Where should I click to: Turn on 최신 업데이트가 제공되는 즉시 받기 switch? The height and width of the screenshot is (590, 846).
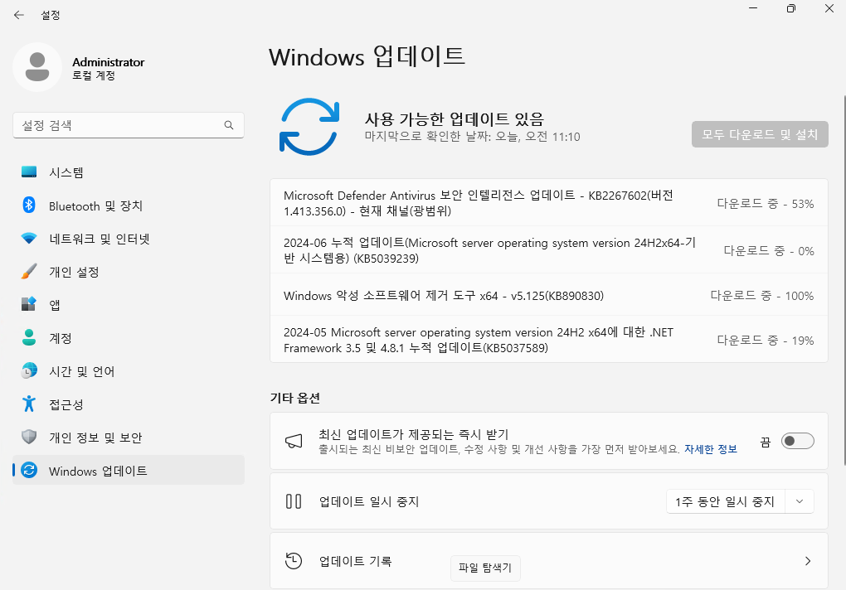(798, 442)
